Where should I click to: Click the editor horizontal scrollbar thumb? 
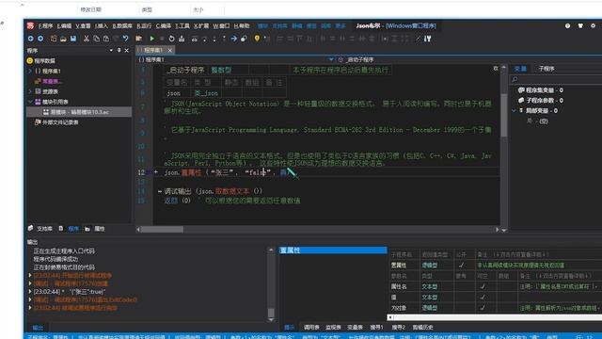click(162, 230)
